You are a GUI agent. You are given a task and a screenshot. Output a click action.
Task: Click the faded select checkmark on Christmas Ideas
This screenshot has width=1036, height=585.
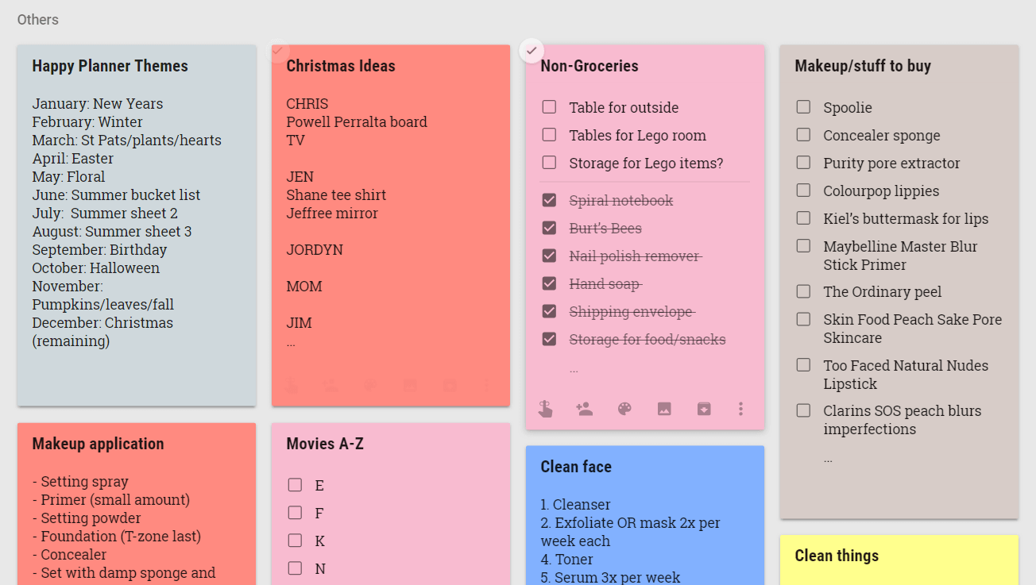coord(277,51)
